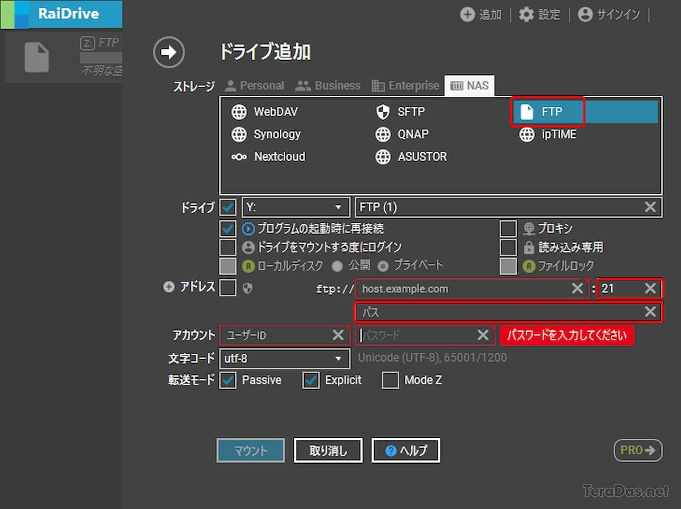
Task: Uncheck the Explicit option
Action: [x=311, y=380]
